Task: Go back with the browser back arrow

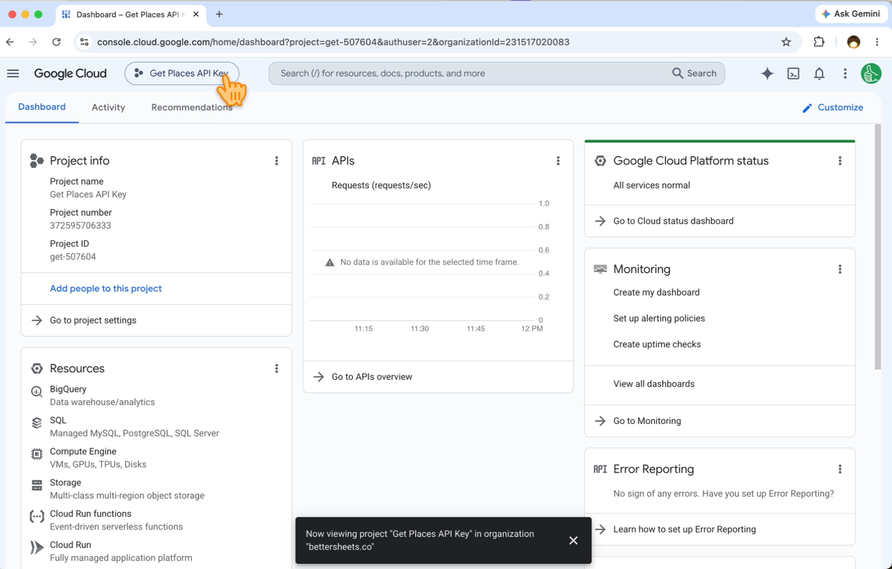Action: click(10, 42)
